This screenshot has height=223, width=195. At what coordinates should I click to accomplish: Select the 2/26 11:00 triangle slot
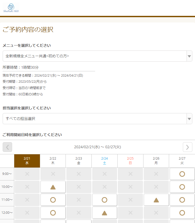(156, 200)
